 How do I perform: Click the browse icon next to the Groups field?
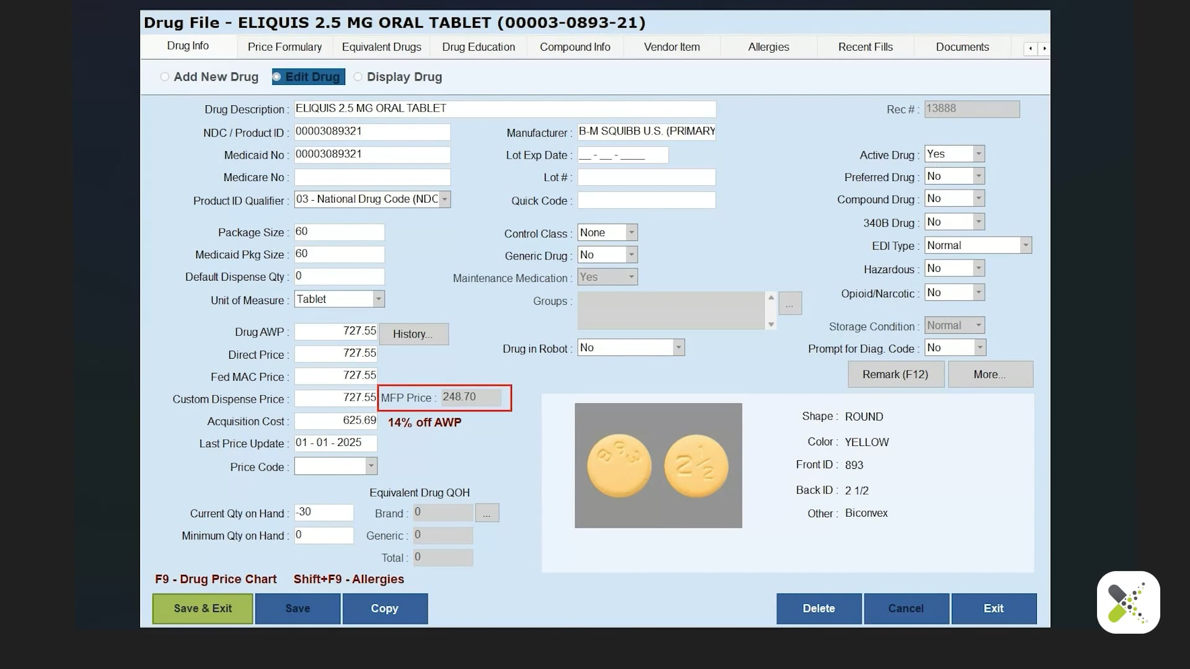coord(790,303)
